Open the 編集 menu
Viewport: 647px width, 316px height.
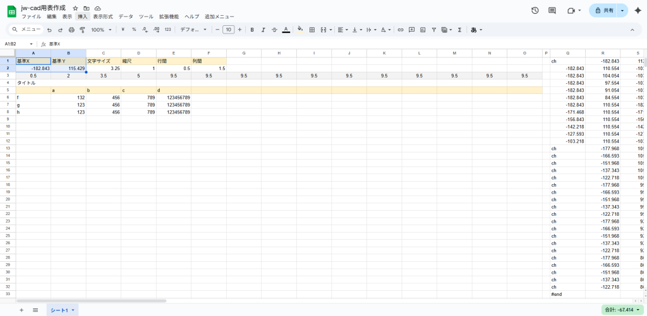[52, 16]
